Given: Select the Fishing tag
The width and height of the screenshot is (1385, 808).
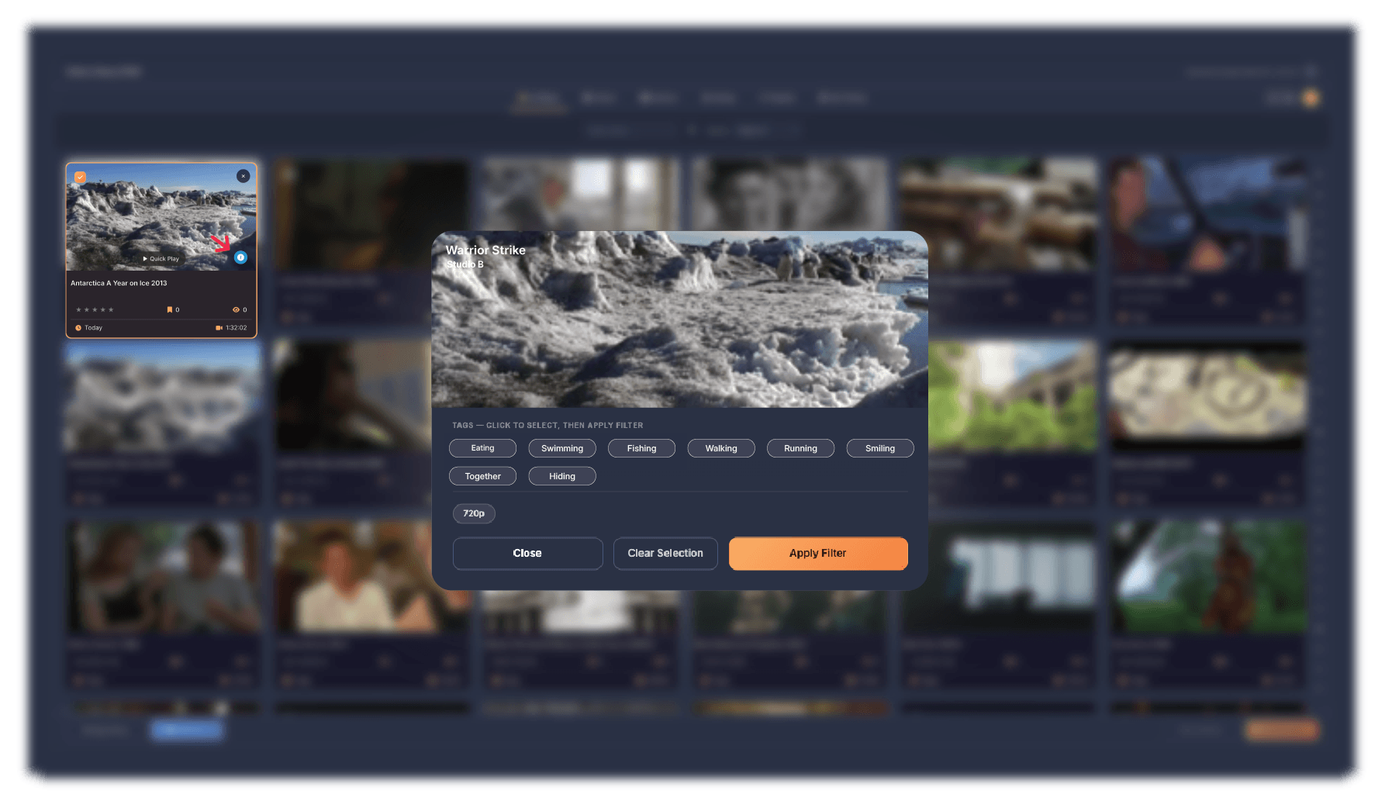Looking at the screenshot, I should 641,448.
